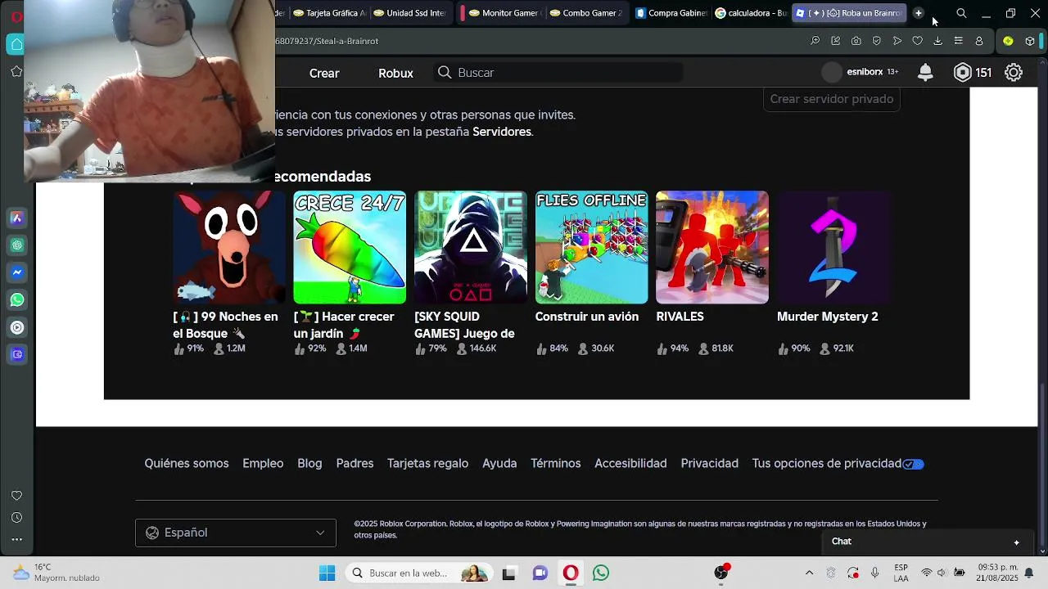Screen dimensions: 1048x589
Task: Open Ayuda footer link
Action: click(499, 464)
